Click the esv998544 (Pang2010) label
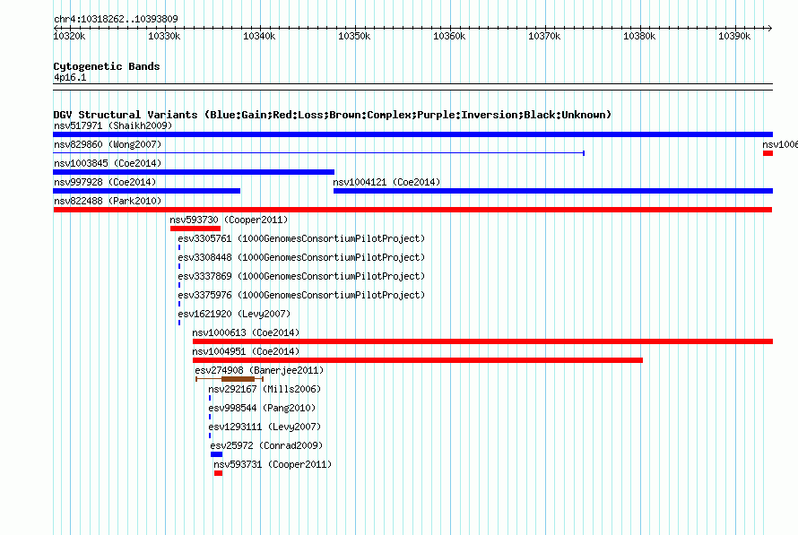Screen dimensions: 798x535 [262, 408]
